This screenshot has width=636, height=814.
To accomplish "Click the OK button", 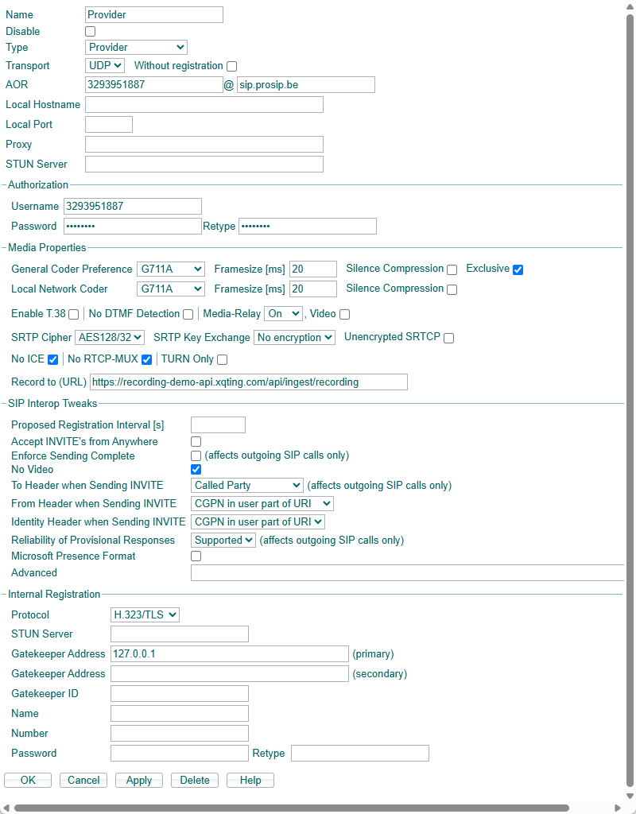I will pos(28,780).
